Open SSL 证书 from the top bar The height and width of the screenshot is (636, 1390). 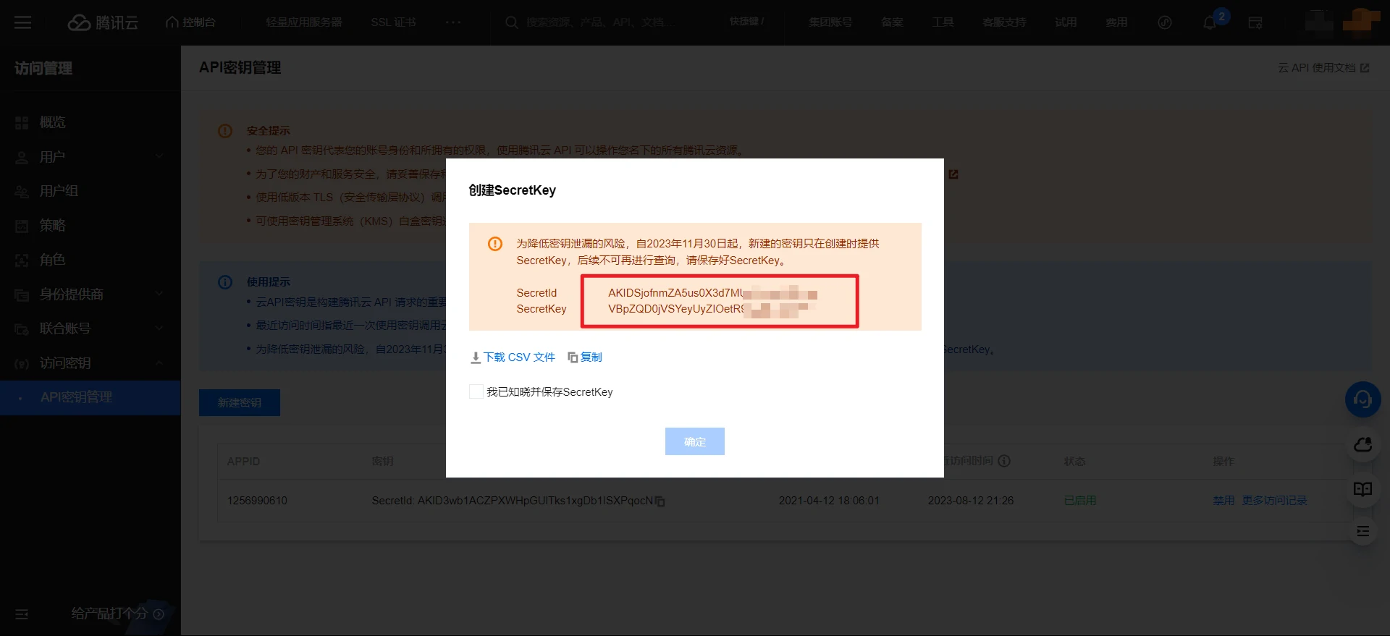[393, 22]
